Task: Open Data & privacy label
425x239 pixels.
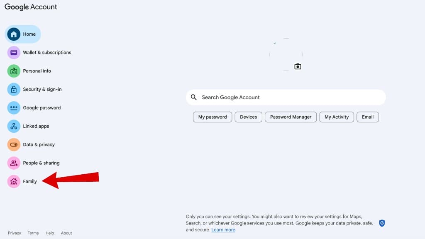Action: tap(39, 145)
